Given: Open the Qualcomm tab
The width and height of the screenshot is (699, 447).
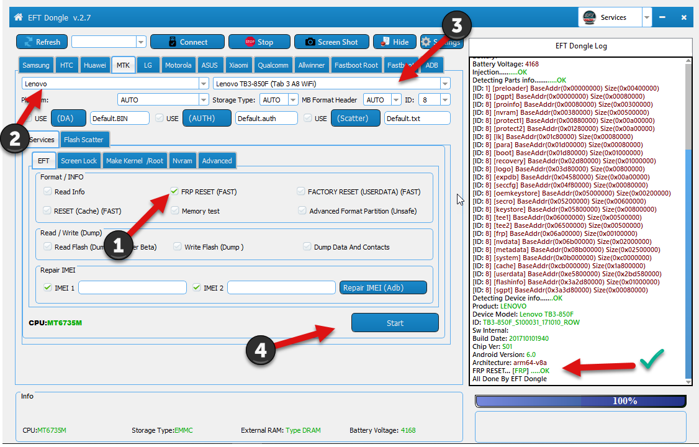Looking at the screenshot, I should pos(273,65).
